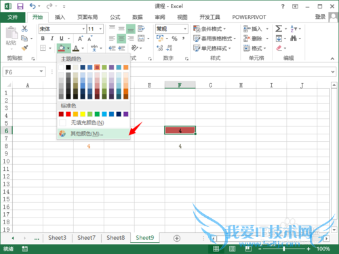Adjust the zoom slider handle
Screen dimensions: 339x254
tap(284, 249)
